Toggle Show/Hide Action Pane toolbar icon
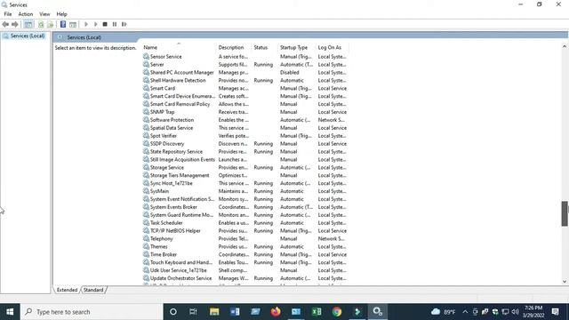 coord(73,24)
